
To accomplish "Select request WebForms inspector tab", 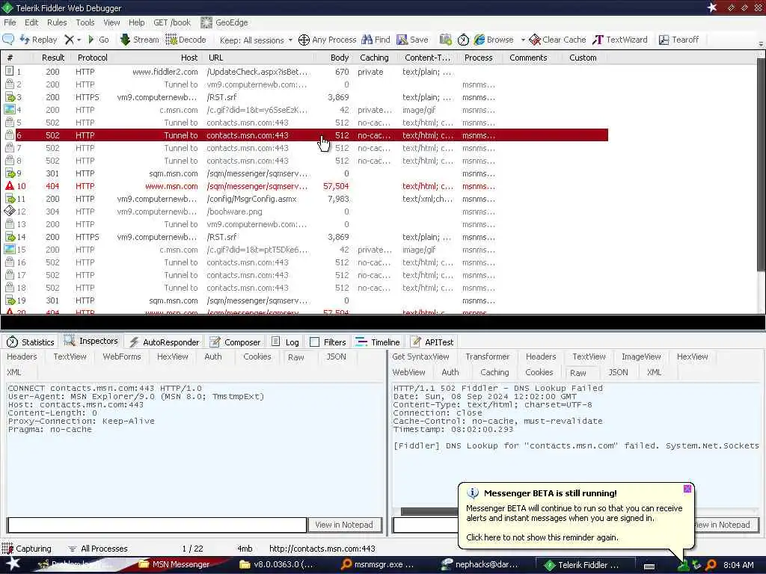I will coord(122,357).
